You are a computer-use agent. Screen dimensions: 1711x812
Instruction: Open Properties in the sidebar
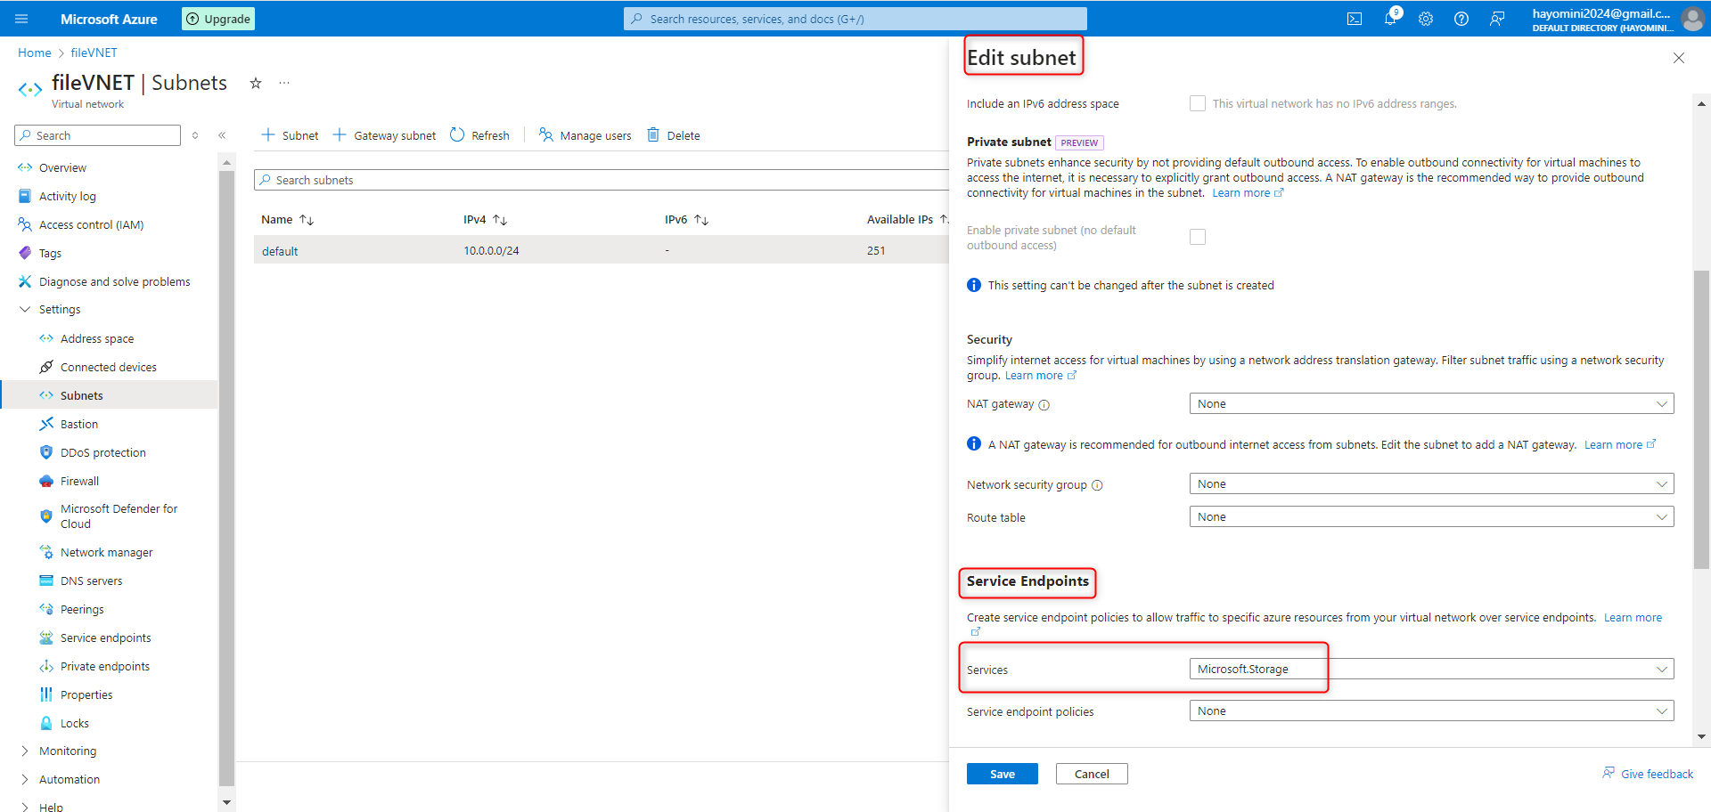[86, 694]
